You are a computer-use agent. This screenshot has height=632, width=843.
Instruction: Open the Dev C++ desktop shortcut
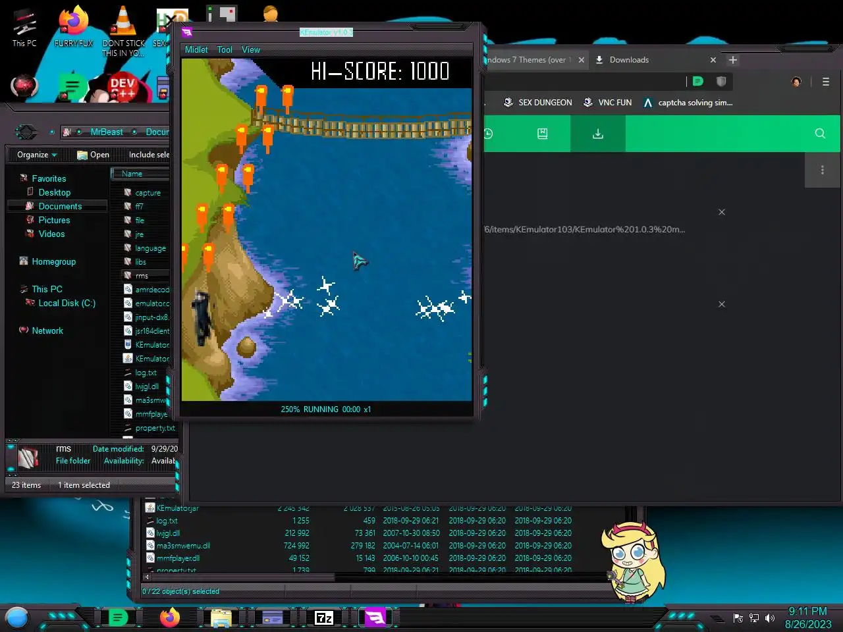pos(122,88)
